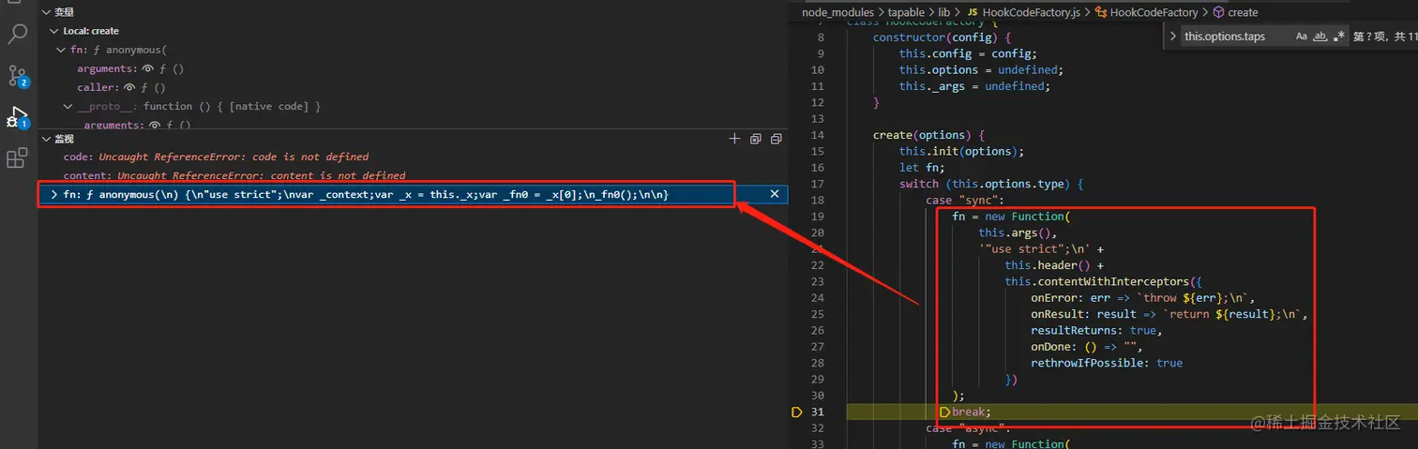Expand the replace row in the find widget
Viewport: 1418px width, 449px height.
(1172, 37)
